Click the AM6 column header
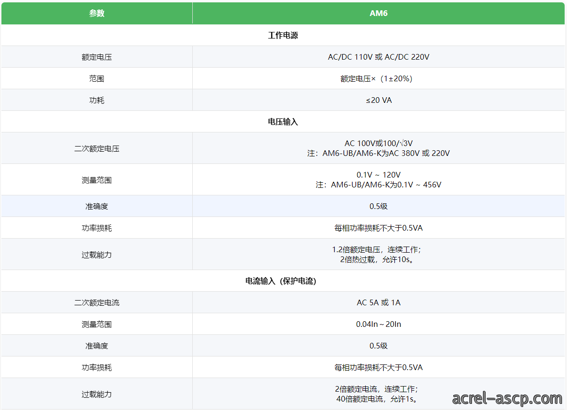 point(378,13)
